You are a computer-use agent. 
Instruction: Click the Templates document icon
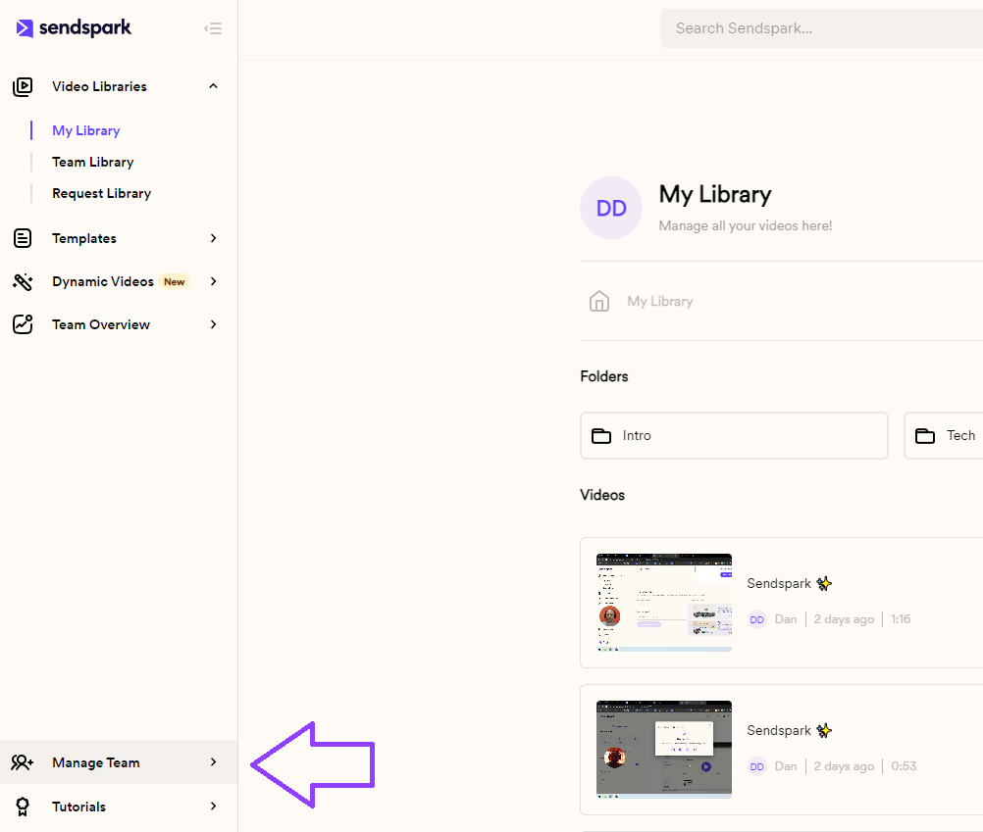click(23, 238)
